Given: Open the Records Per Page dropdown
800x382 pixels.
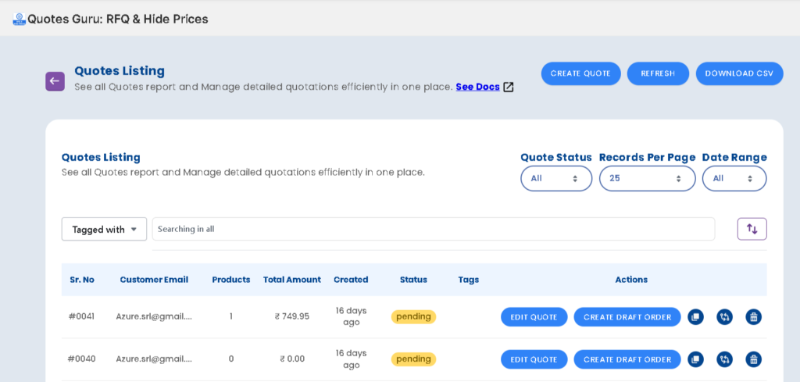Looking at the screenshot, I should 646,178.
